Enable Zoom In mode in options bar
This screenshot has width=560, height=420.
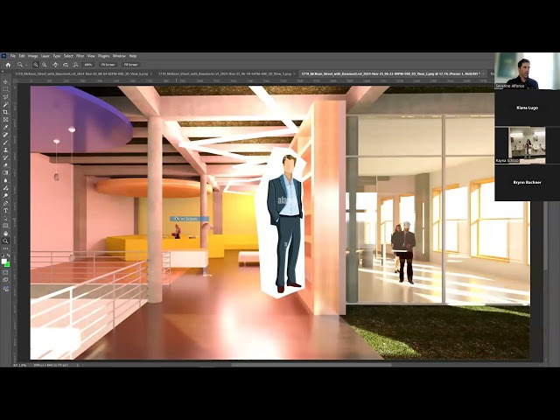tap(36, 65)
